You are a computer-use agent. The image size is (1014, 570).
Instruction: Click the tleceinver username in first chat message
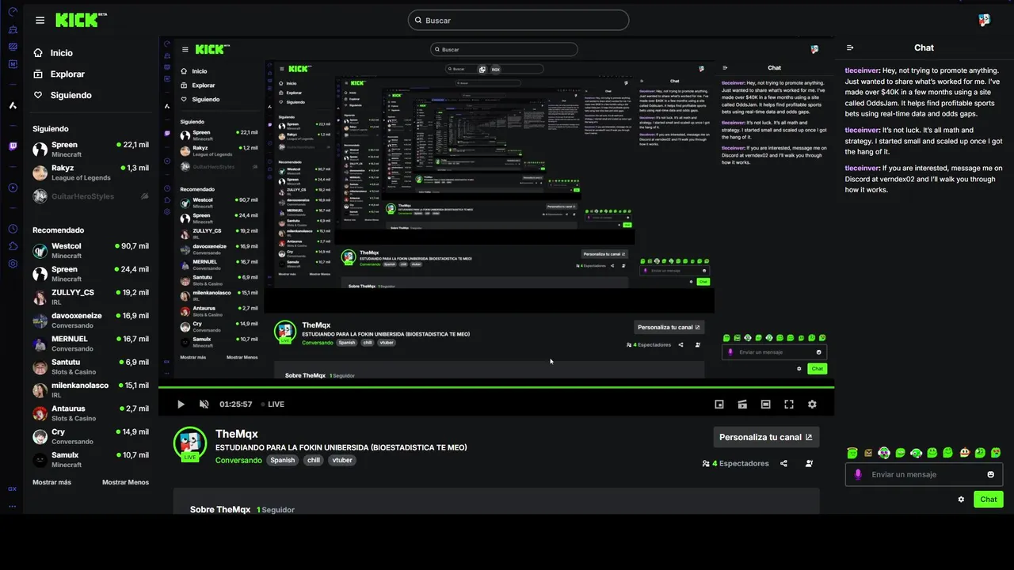pyautogui.click(x=862, y=70)
